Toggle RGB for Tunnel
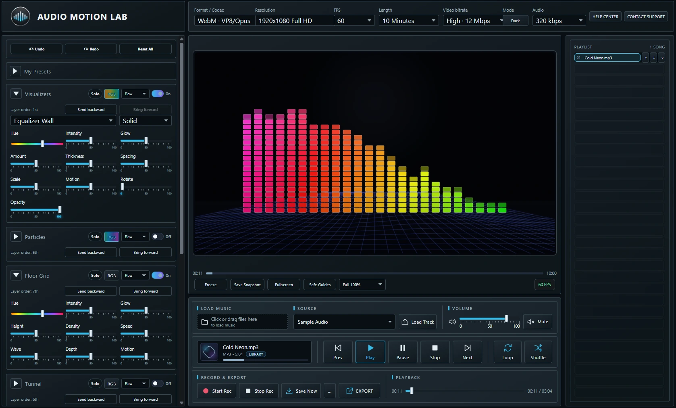The width and height of the screenshot is (676, 408). [x=112, y=383]
